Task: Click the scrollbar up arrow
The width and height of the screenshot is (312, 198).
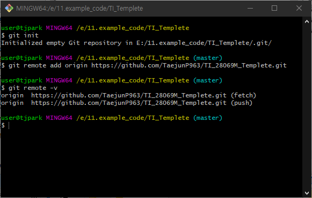Action: coord(307,21)
